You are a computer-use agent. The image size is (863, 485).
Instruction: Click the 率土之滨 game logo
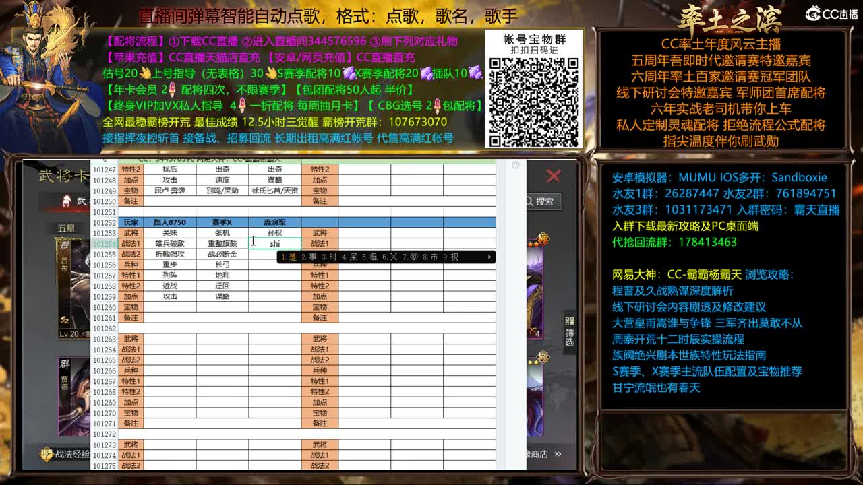[x=729, y=18]
